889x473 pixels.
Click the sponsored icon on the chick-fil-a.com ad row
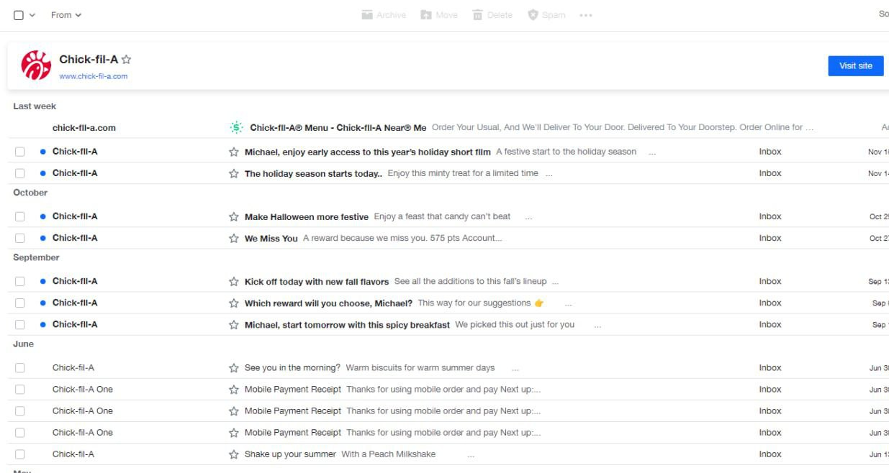[x=236, y=128]
